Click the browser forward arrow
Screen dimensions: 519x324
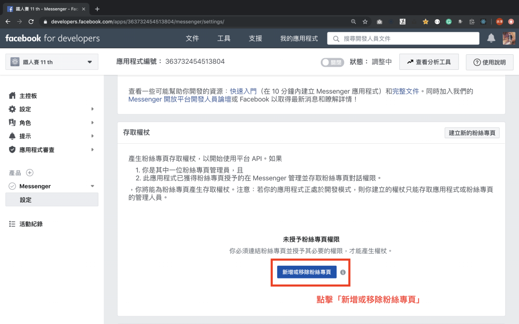pyautogui.click(x=20, y=21)
